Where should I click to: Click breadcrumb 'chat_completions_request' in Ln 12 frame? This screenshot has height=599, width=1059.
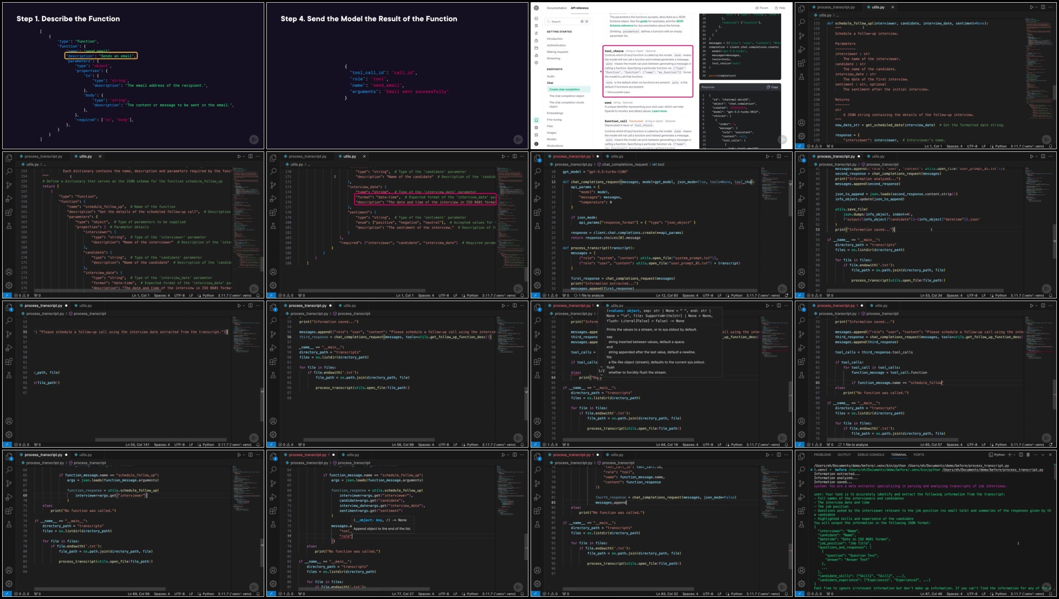[x=625, y=164]
